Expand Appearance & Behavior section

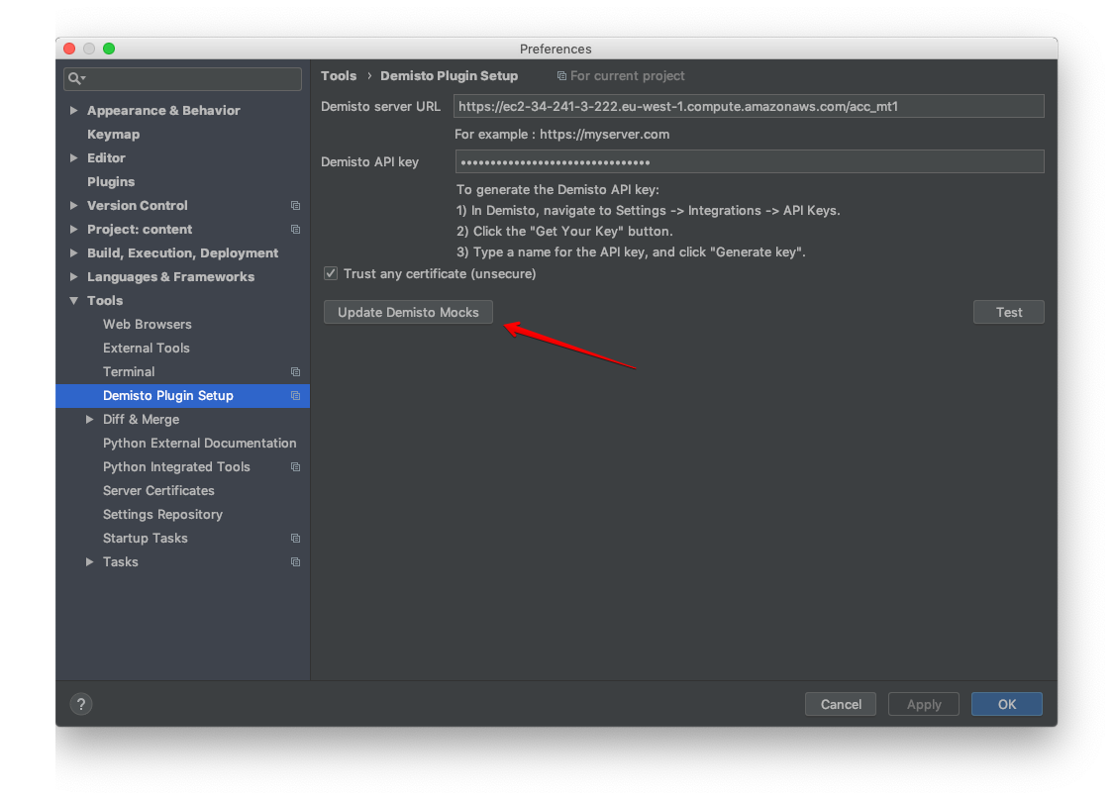coord(74,110)
